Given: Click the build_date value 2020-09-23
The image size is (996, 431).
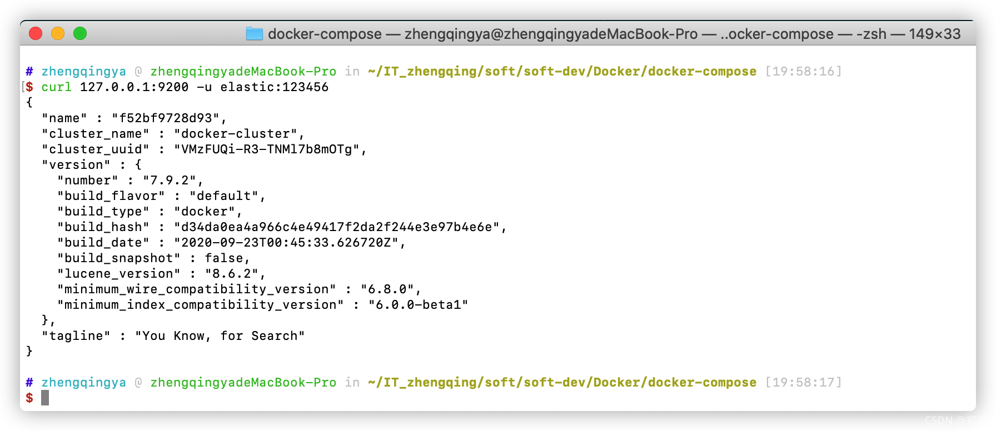Looking at the screenshot, I should pyautogui.click(x=286, y=243).
